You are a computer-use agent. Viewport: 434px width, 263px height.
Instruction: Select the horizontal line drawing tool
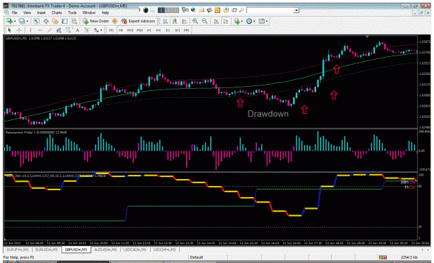coord(40,30)
